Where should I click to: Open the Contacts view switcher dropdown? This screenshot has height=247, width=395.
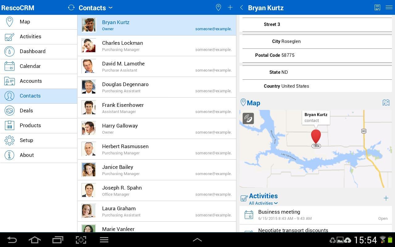[110, 8]
